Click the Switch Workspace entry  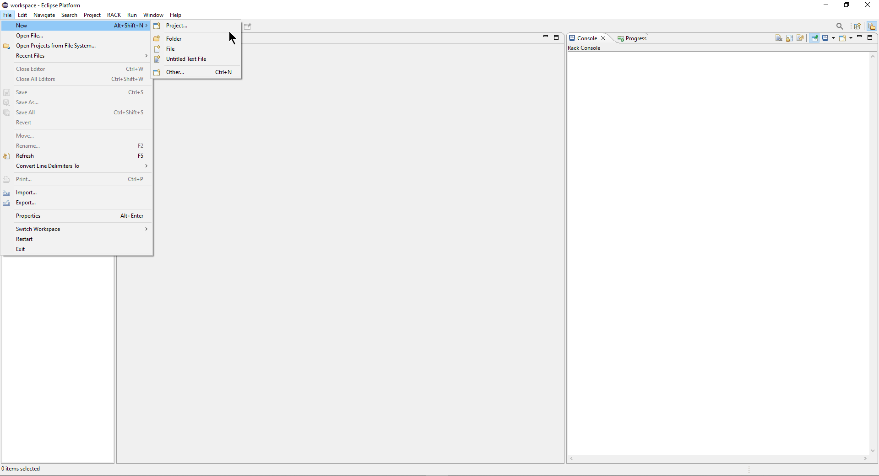coord(76,229)
